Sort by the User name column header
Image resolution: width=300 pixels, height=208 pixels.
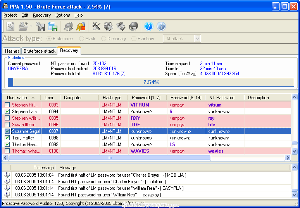tap(22, 98)
